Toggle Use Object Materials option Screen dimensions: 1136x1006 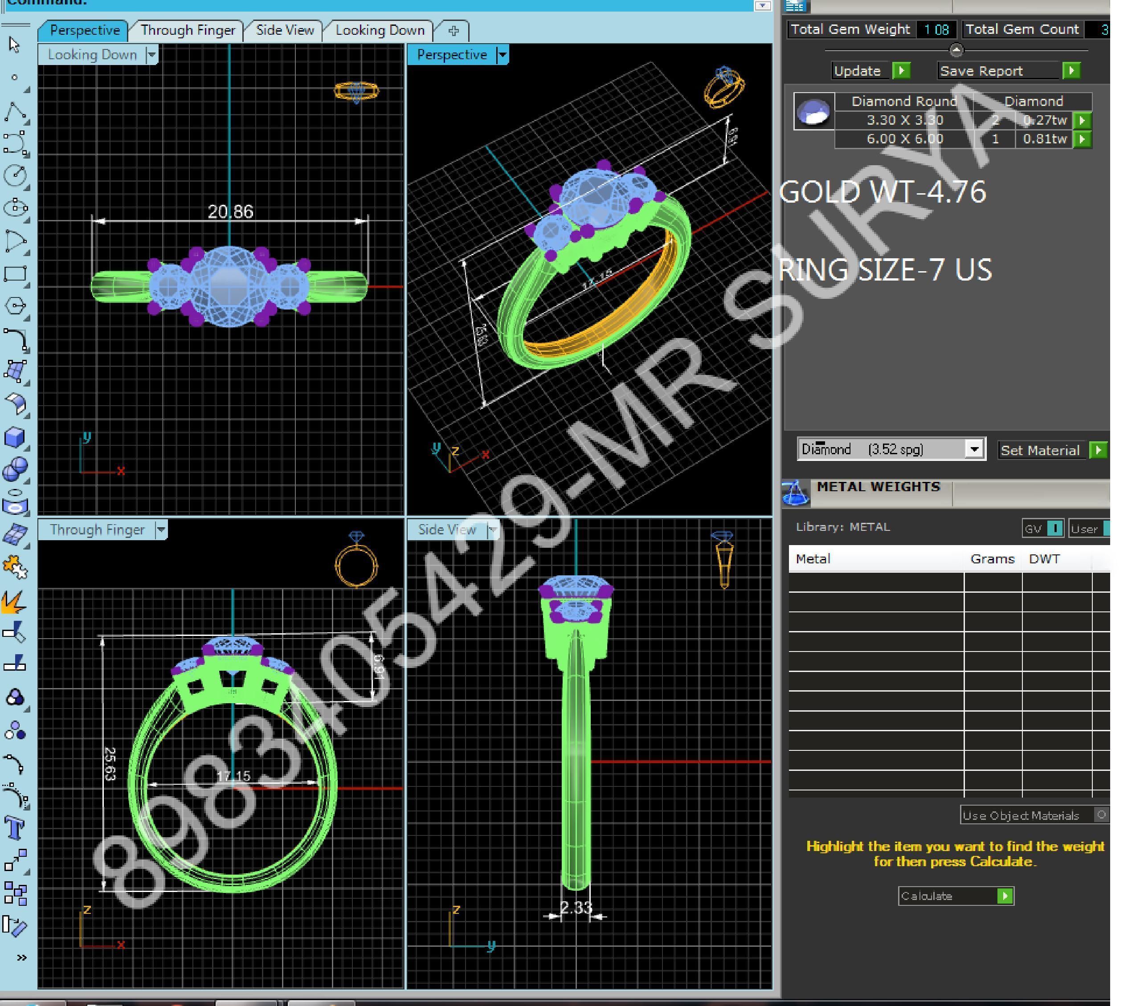(1101, 815)
